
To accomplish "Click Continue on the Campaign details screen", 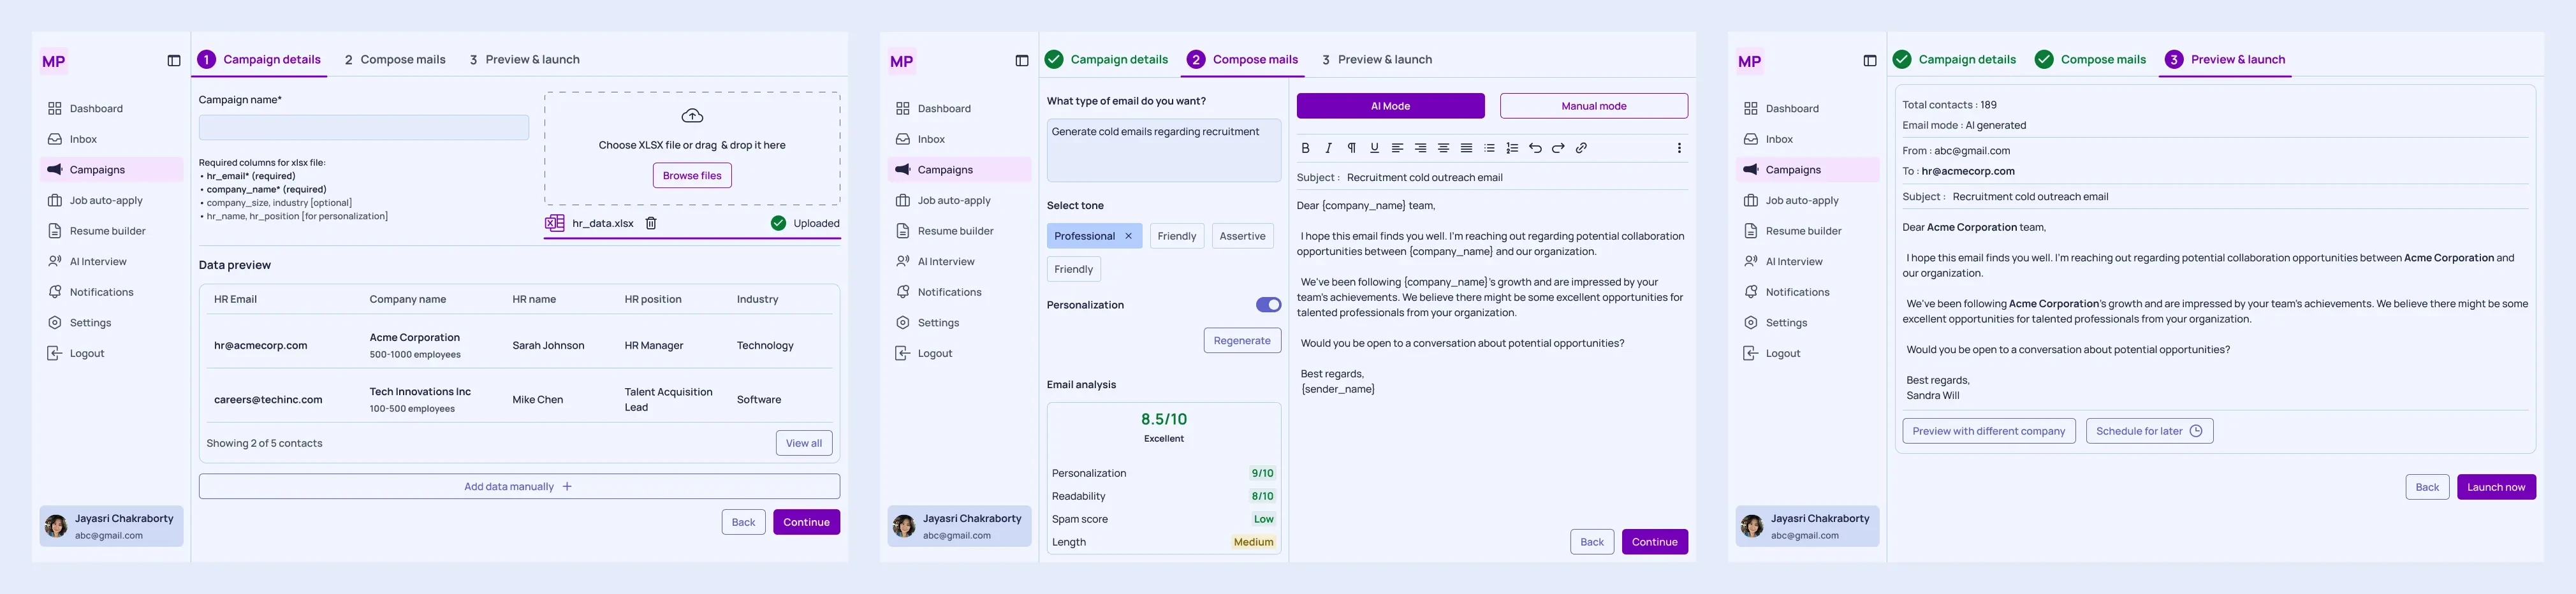I will pyautogui.click(x=806, y=522).
